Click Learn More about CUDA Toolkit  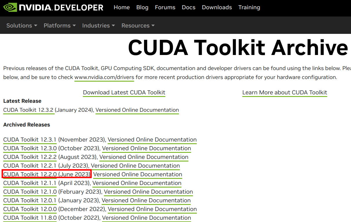[285, 93]
